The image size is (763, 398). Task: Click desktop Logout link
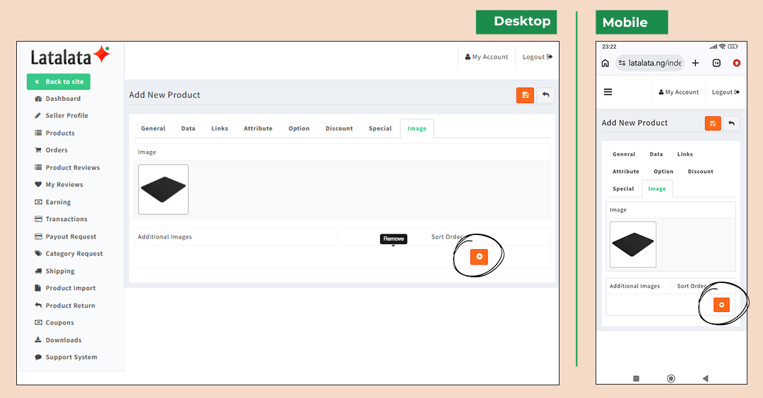click(537, 57)
